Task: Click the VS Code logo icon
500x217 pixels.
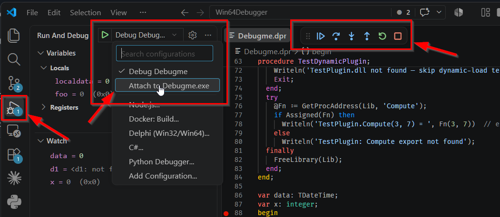Action: click(x=11, y=12)
